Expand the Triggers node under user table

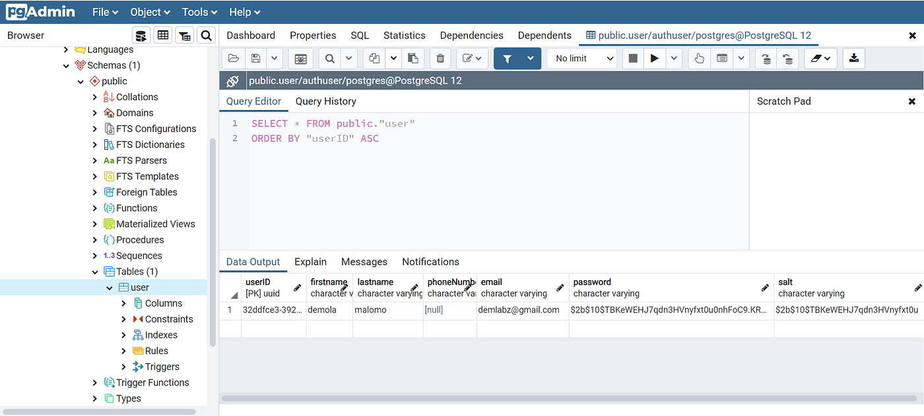click(123, 366)
